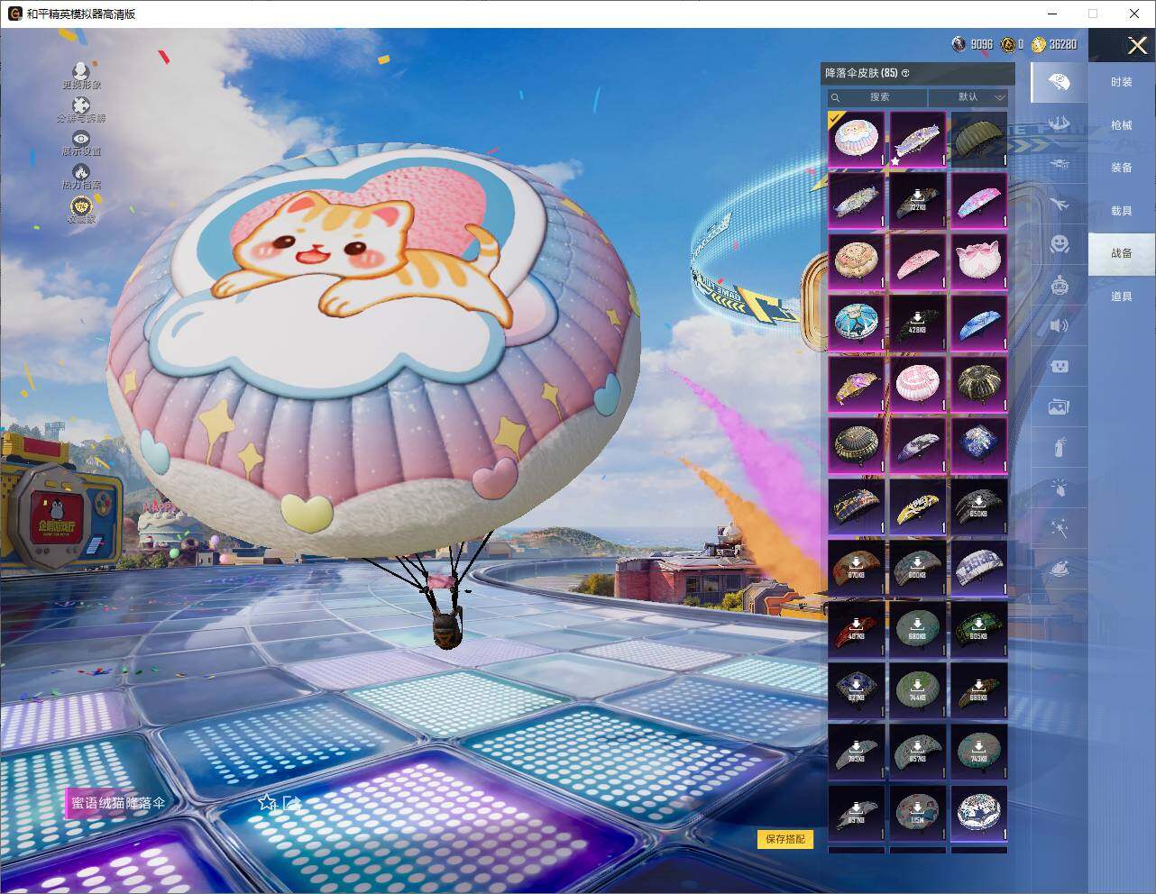The height and width of the screenshot is (894, 1156).
Task: Close the wardrobe with the X icon
Action: pos(1137,45)
